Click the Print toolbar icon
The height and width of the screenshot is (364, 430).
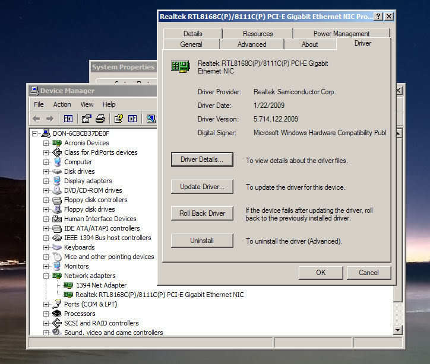[100, 119]
